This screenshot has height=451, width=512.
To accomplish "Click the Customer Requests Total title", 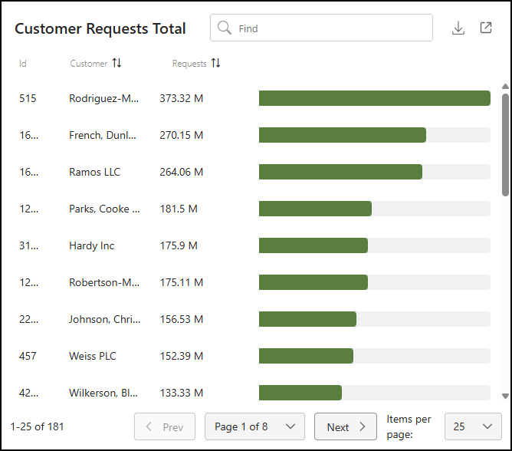I will pyautogui.click(x=100, y=28).
